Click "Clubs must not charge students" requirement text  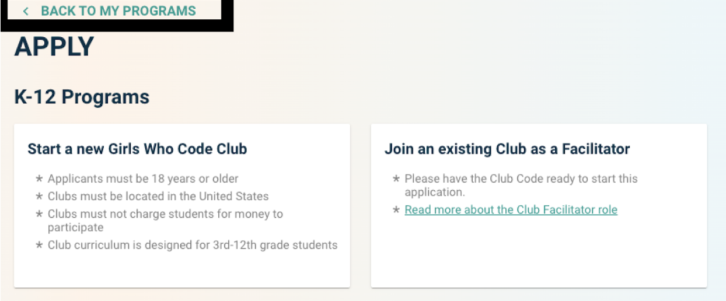165,214
